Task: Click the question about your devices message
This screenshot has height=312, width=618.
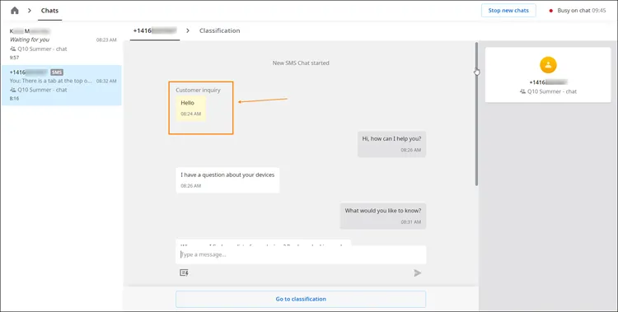Action: pos(227,180)
